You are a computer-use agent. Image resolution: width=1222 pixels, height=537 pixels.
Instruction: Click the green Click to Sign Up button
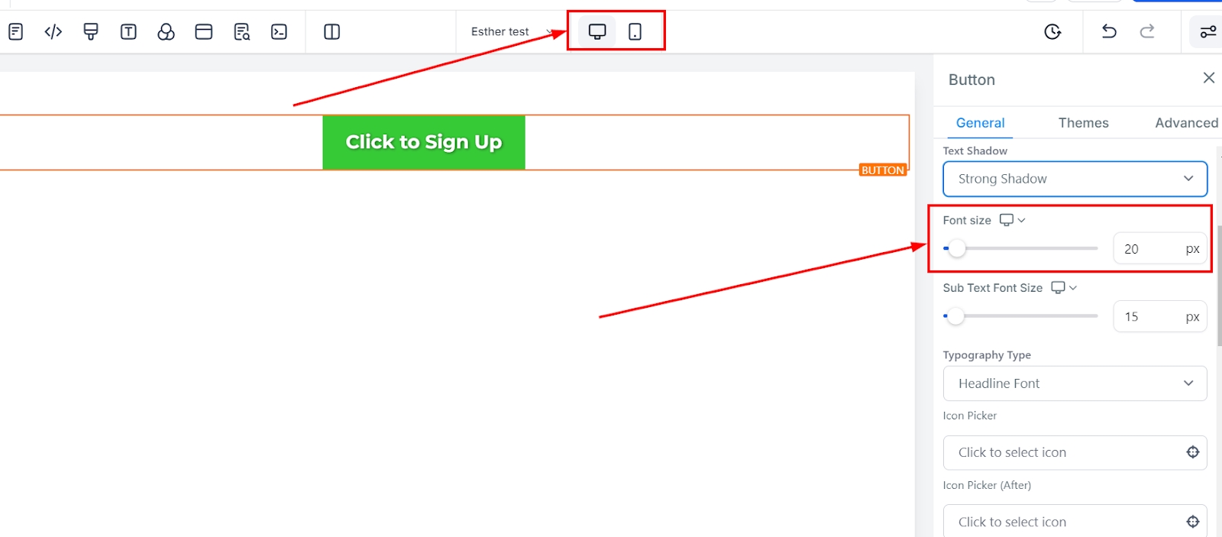(x=424, y=142)
